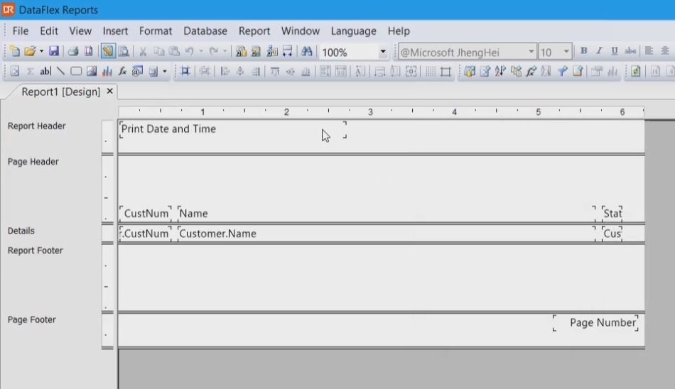Click the fx formula field icon
This screenshot has height=389, width=675.
point(122,72)
